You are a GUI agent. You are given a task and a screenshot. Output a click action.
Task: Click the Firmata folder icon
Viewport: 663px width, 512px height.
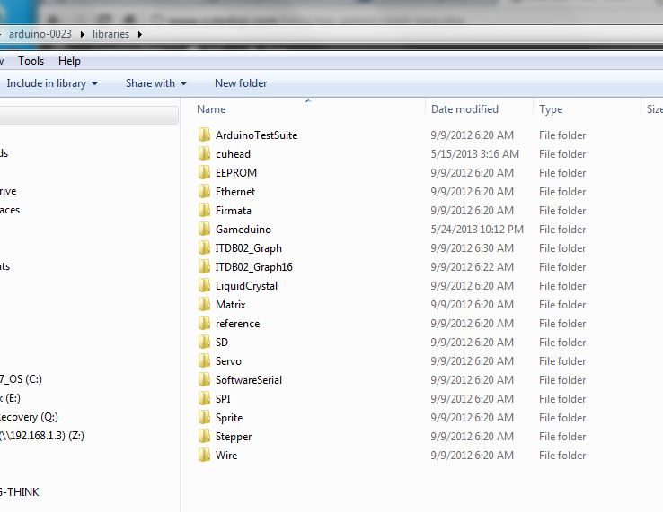tap(204, 210)
